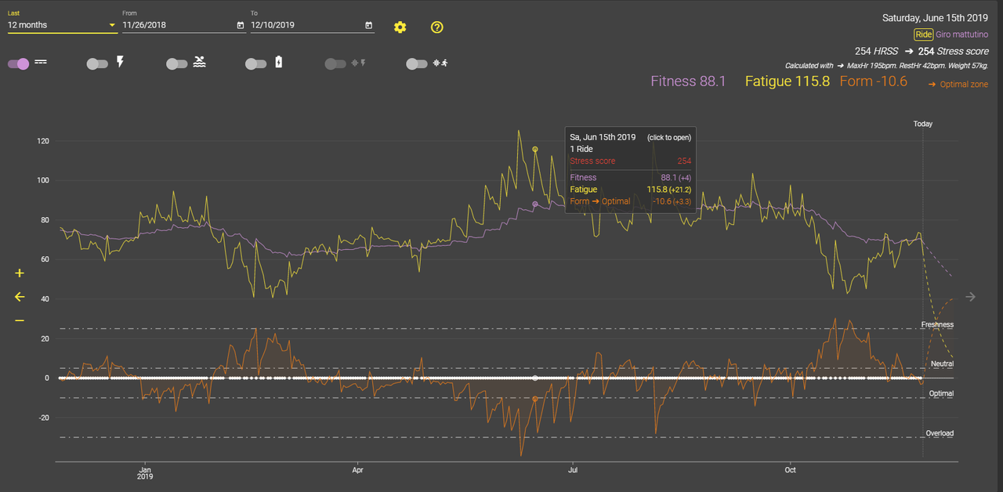This screenshot has height=492, width=1003.
Task: Open the Giro mattutino activity link
Action: click(x=962, y=34)
